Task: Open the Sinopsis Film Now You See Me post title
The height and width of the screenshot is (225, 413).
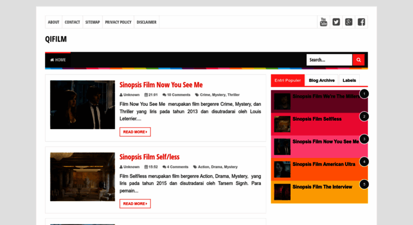Action: [x=161, y=85]
